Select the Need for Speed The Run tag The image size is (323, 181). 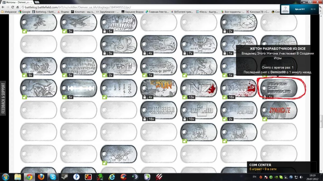[159, 88]
